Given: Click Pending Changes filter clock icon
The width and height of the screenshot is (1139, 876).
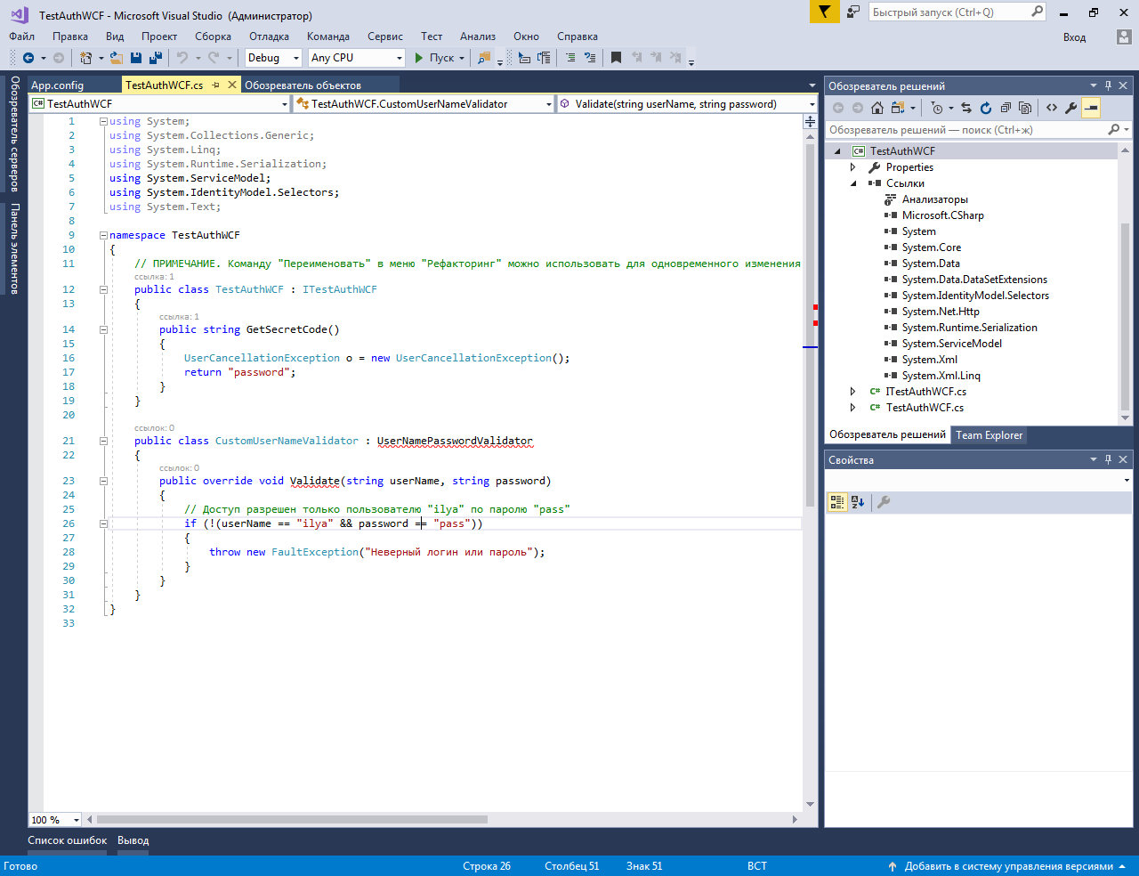Looking at the screenshot, I should [937, 108].
